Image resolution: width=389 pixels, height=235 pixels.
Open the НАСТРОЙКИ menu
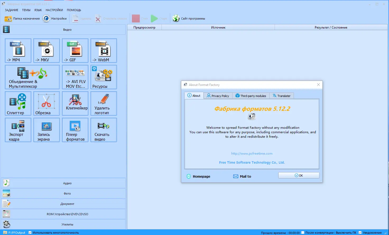click(x=54, y=10)
